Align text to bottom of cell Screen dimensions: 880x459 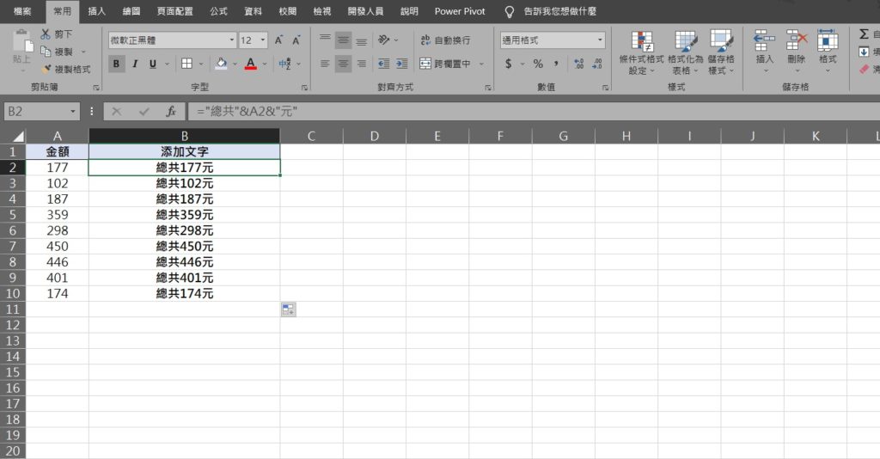click(362, 40)
